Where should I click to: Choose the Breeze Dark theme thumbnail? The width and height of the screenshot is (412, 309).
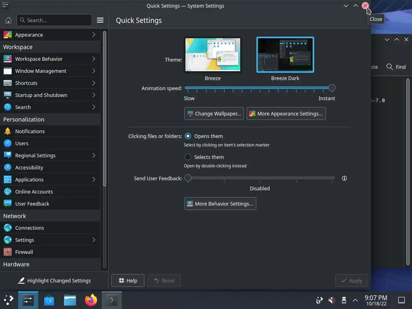(285, 55)
